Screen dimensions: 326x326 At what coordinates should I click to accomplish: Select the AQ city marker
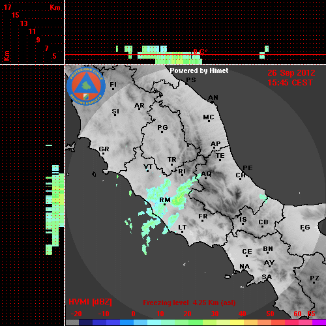[x=205, y=178]
